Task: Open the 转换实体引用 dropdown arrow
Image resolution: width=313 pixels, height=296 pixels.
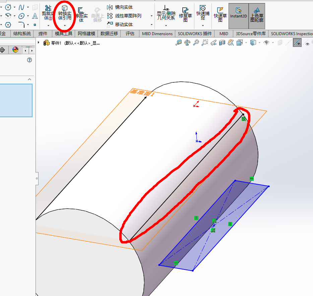Action: [x=65, y=26]
